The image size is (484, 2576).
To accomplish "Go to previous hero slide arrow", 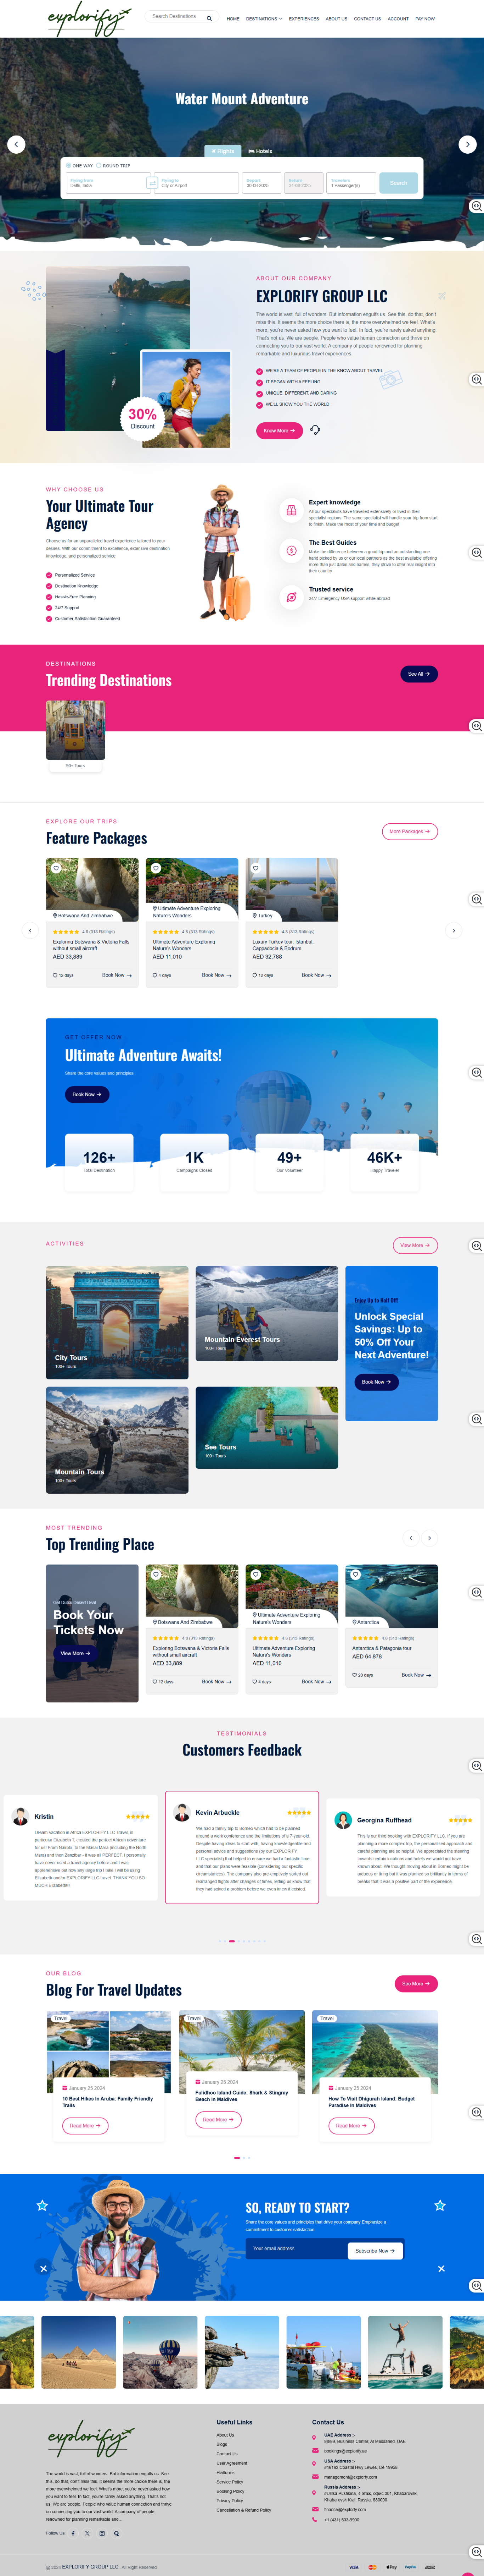I will pyautogui.click(x=16, y=144).
